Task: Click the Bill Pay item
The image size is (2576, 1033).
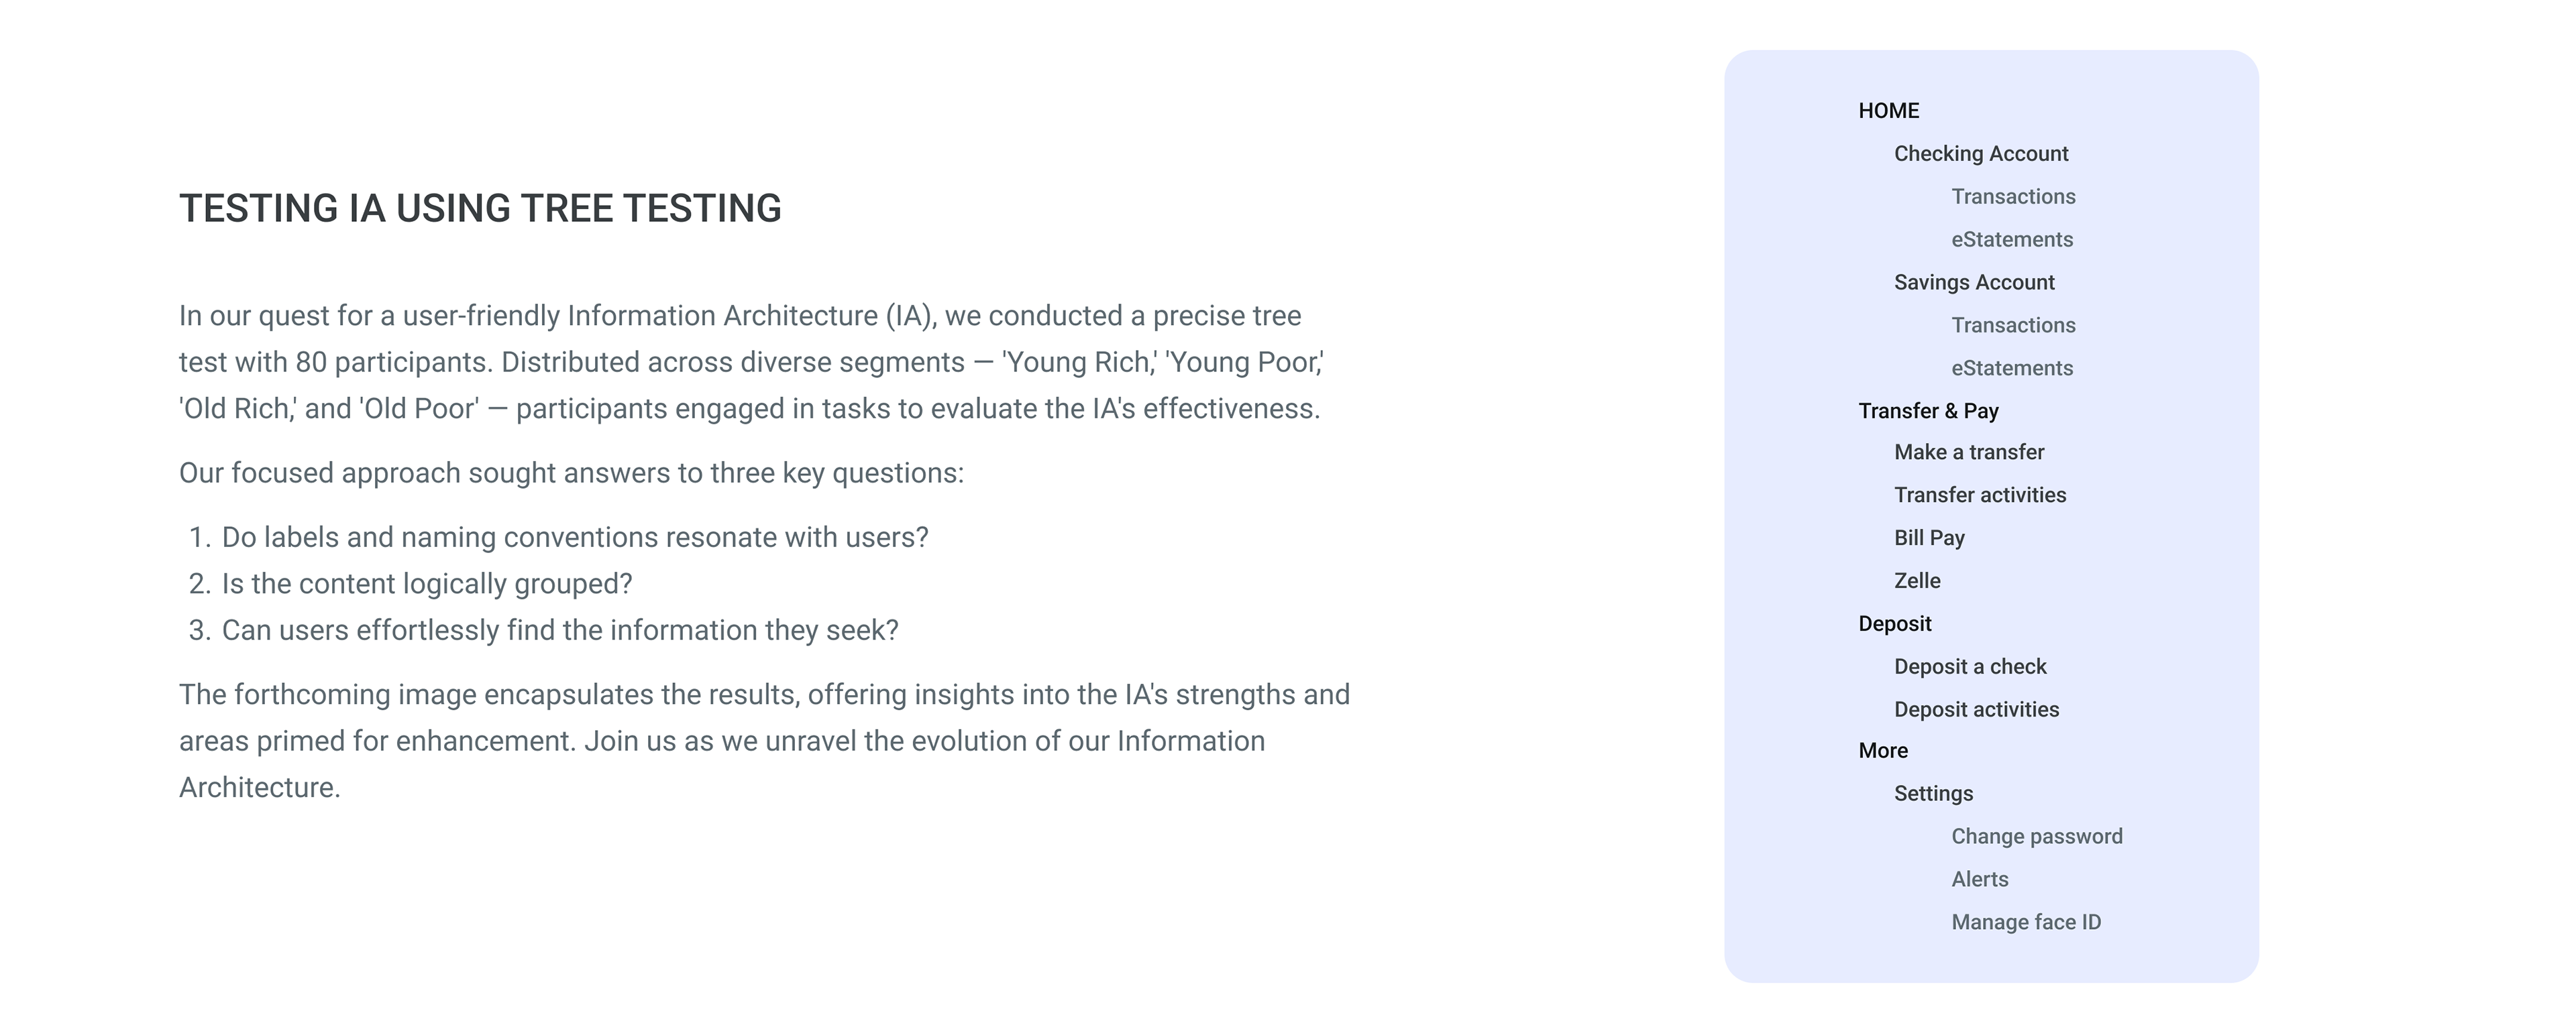Action: coord(1928,538)
